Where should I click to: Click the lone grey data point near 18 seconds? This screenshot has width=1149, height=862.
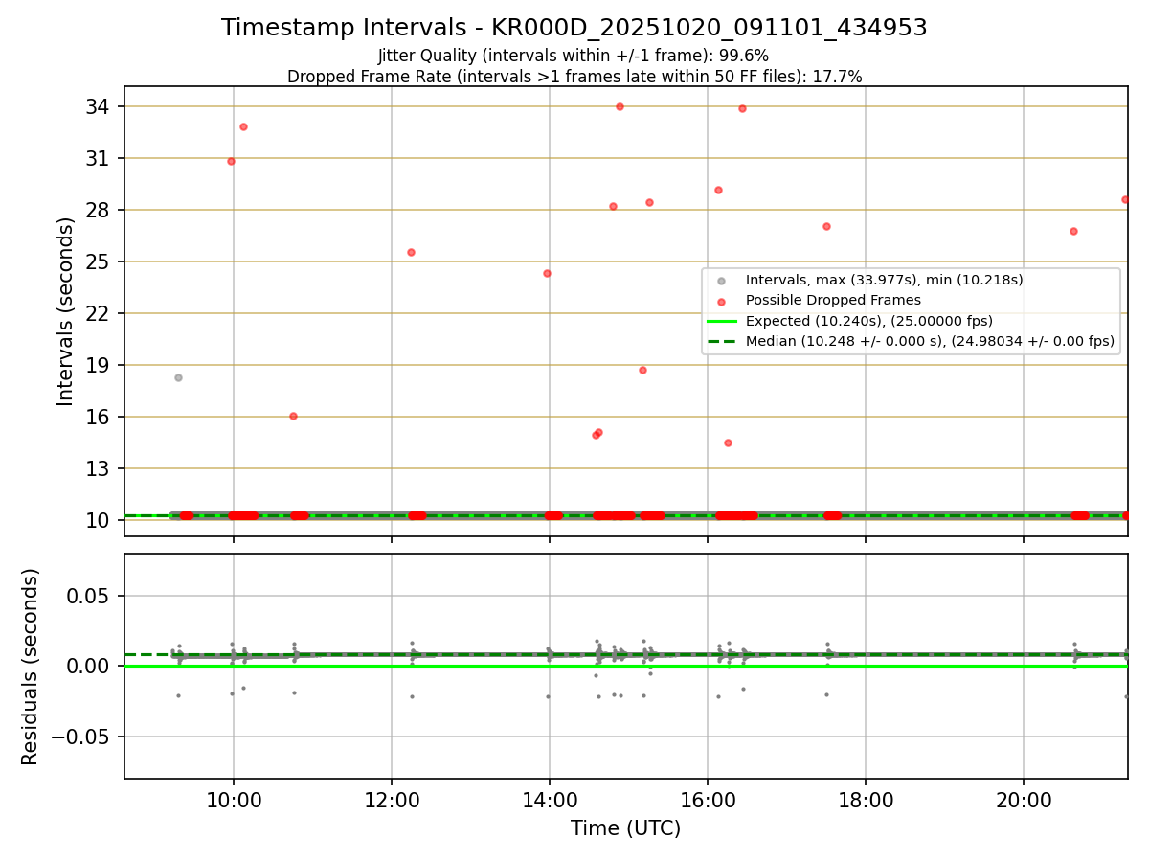(178, 377)
